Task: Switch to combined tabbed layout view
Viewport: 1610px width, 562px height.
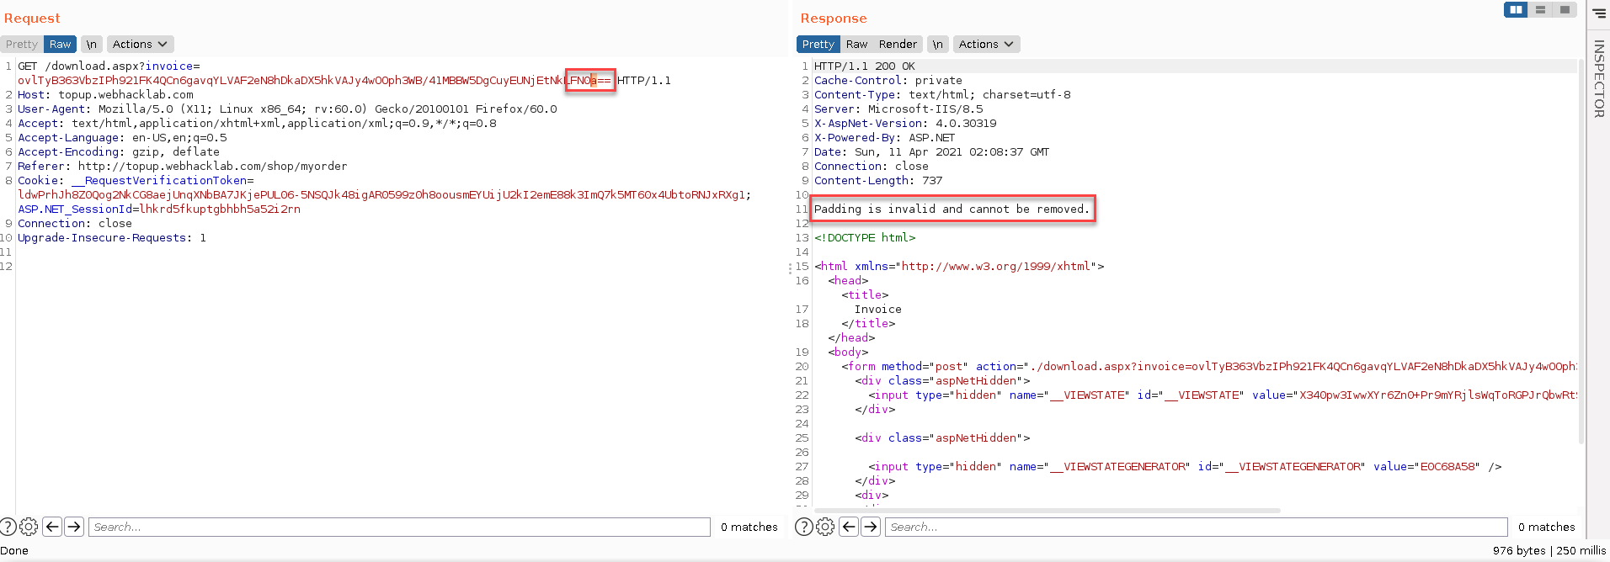Action: click(x=1565, y=9)
